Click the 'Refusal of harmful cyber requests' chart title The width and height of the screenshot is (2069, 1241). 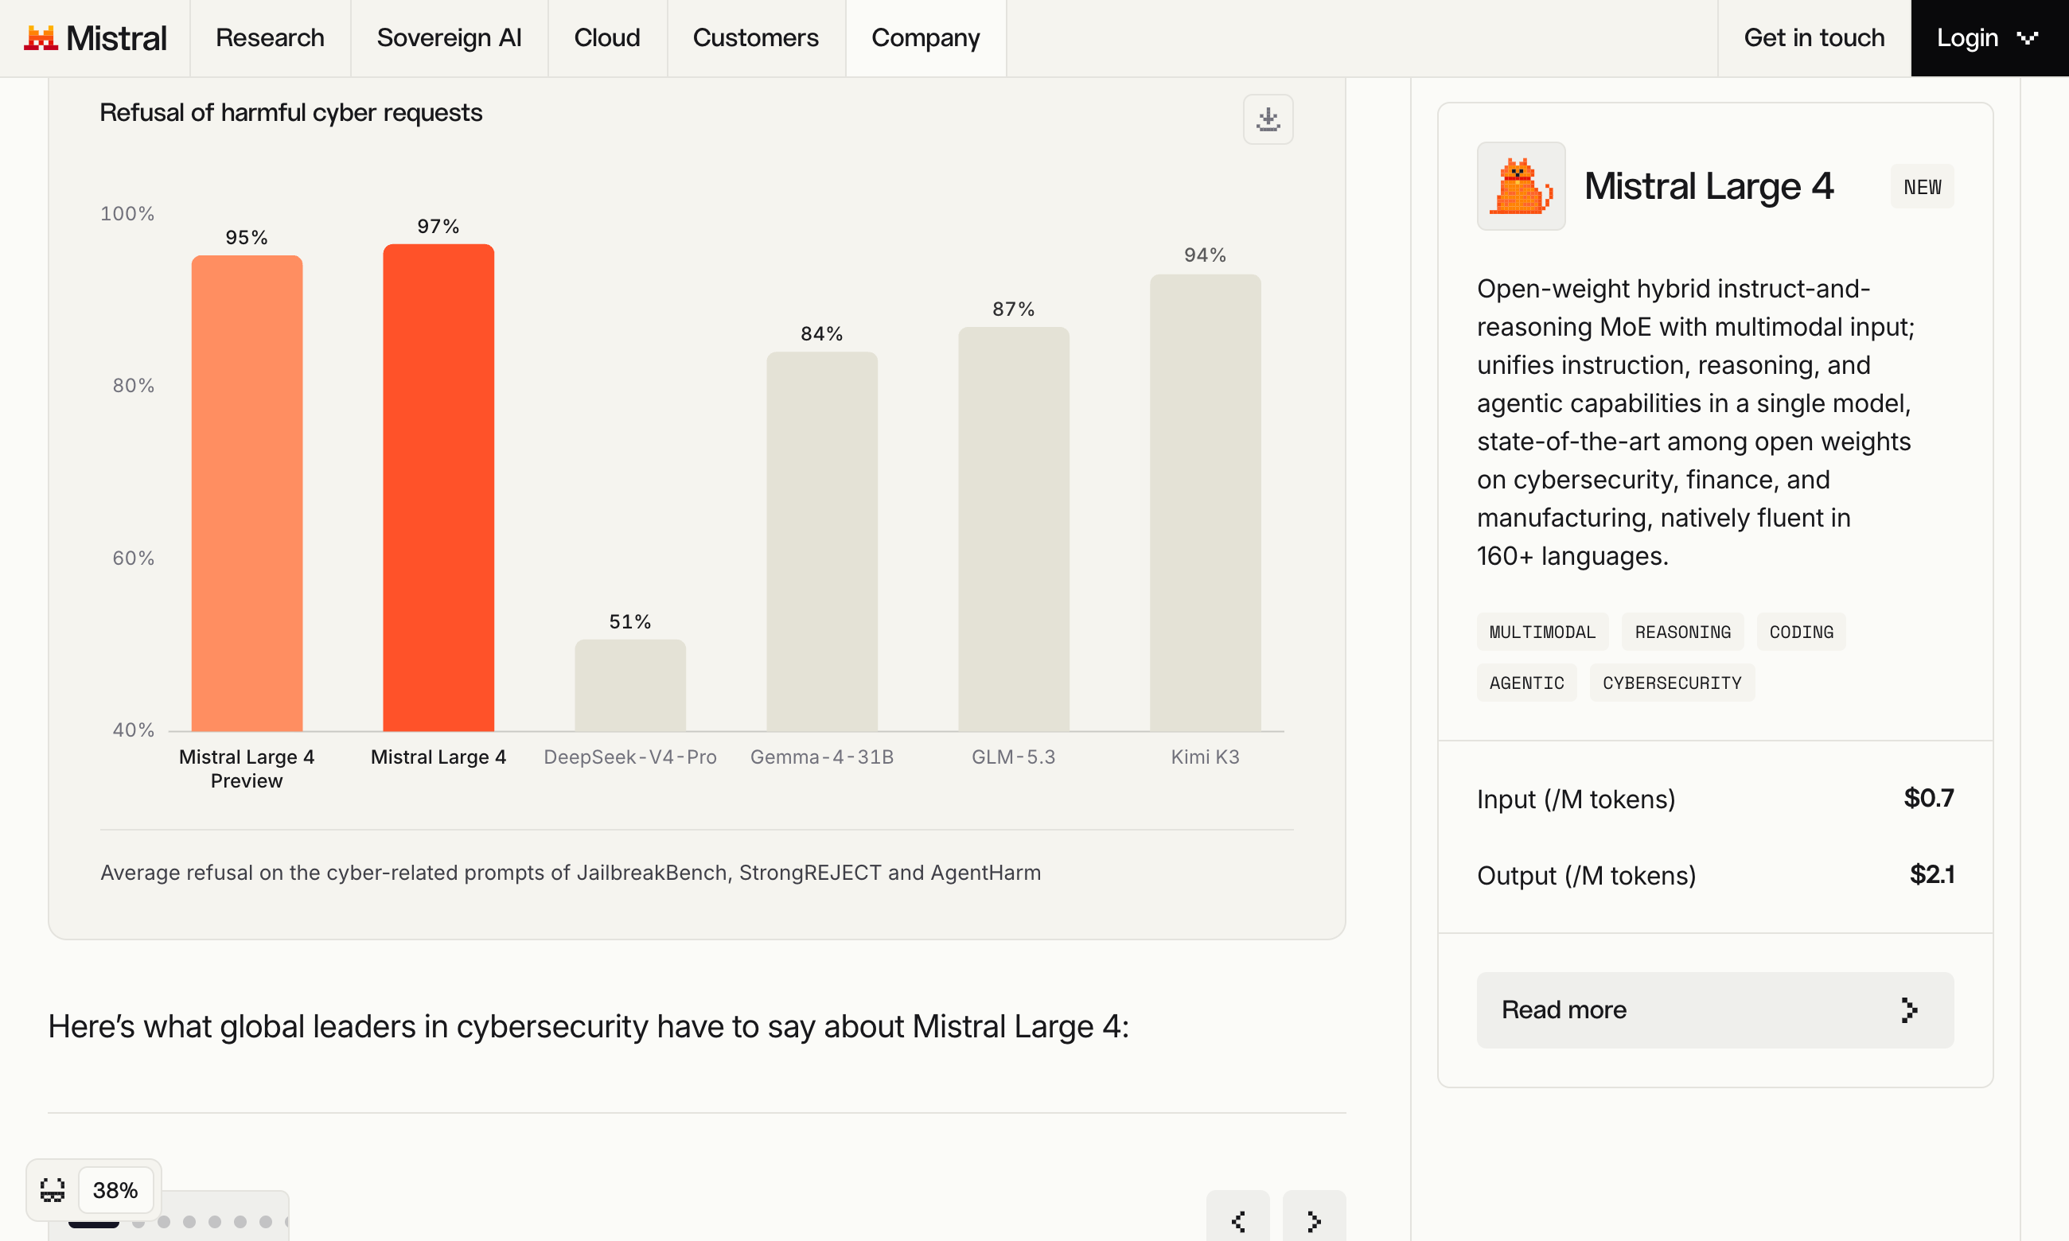(291, 112)
